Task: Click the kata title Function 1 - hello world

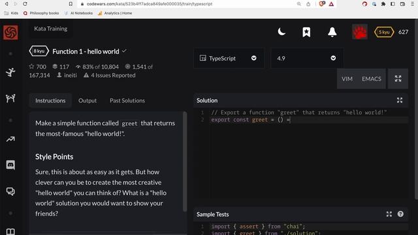Action: click(86, 52)
